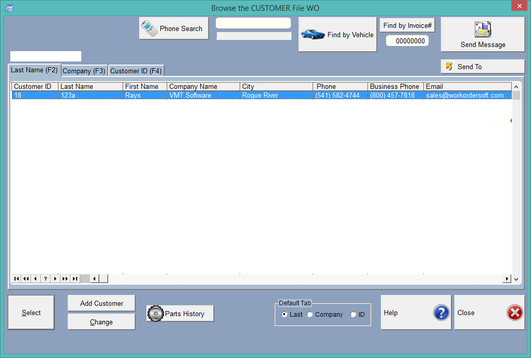Click the question mark locator icon
Image resolution: width=531 pixels, height=358 pixels.
click(45, 278)
